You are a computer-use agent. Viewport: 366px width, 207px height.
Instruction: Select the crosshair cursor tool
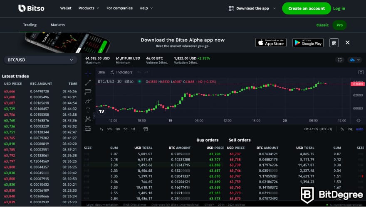click(88, 73)
